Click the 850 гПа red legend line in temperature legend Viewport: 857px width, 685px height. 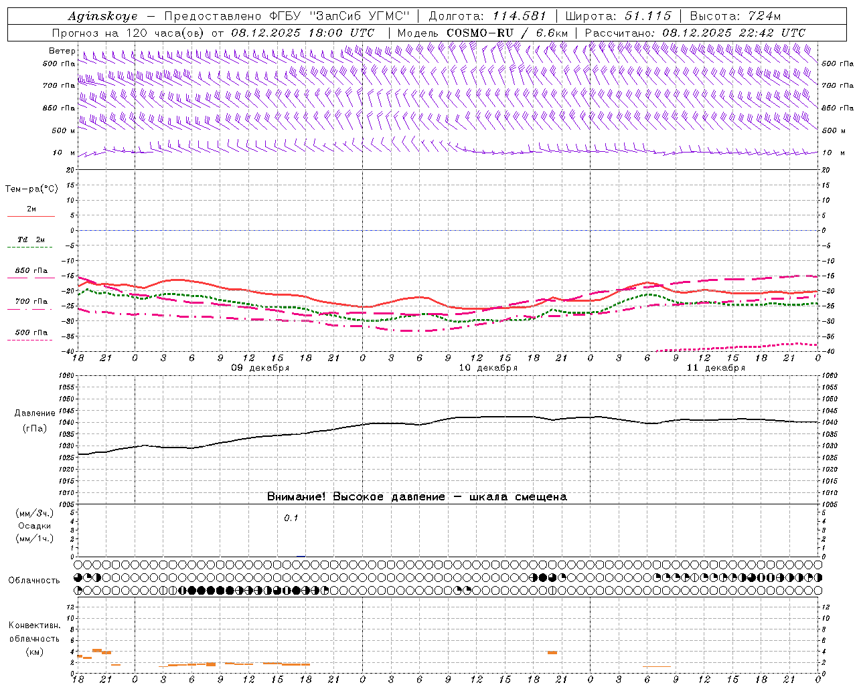click(x=31, y=278)
